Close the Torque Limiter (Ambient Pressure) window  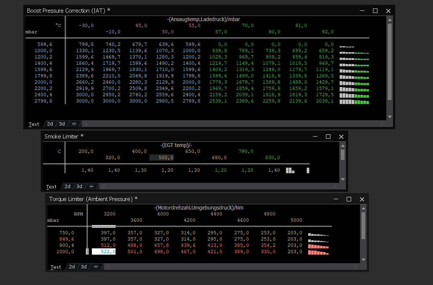[x=362, y=199]
